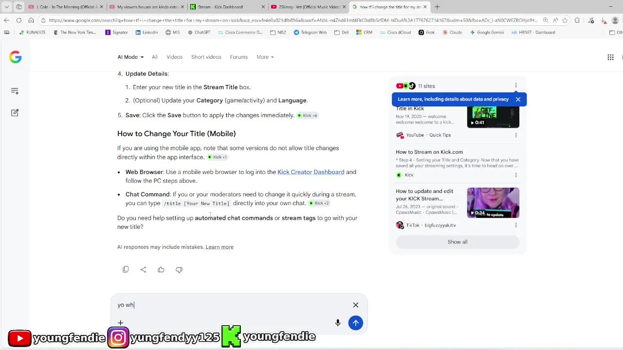
Task: Open the Learn more link under AI response
Action: (220, 247)
